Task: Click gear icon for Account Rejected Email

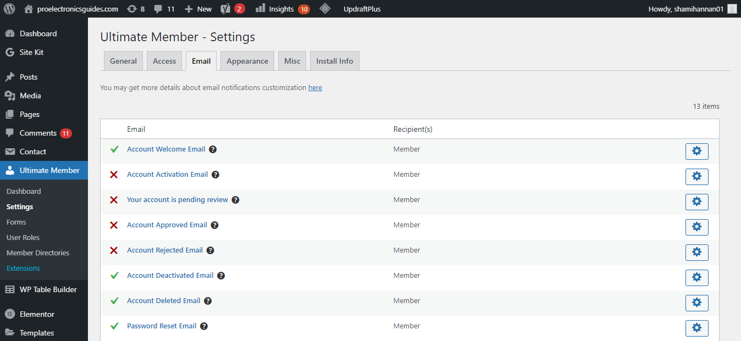Action: pyautogui.click(x=696, y=253)
